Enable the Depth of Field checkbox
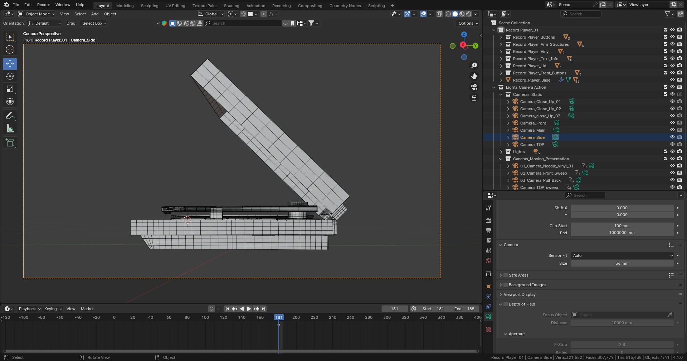Image resolution: width=687 pixels, height=361 pixels. 506,304
